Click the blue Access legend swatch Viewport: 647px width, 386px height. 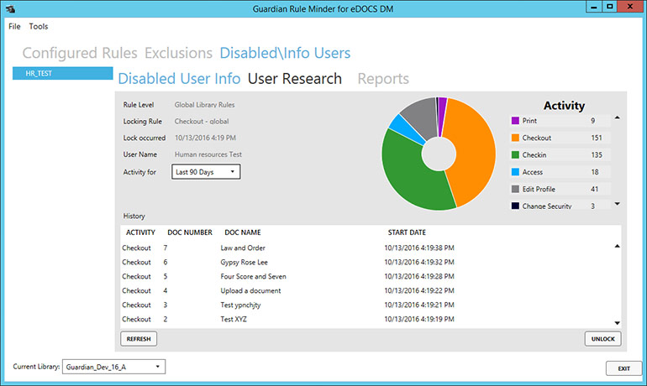[x=515, y=172]
